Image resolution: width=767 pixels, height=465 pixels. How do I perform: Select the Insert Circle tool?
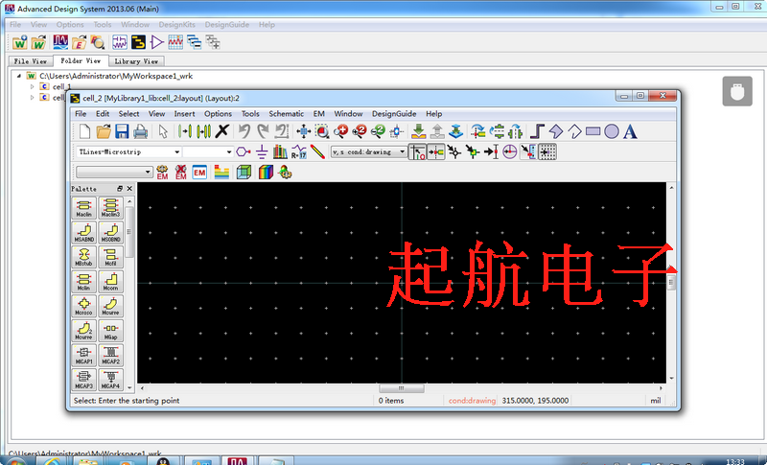click(612, 131)
